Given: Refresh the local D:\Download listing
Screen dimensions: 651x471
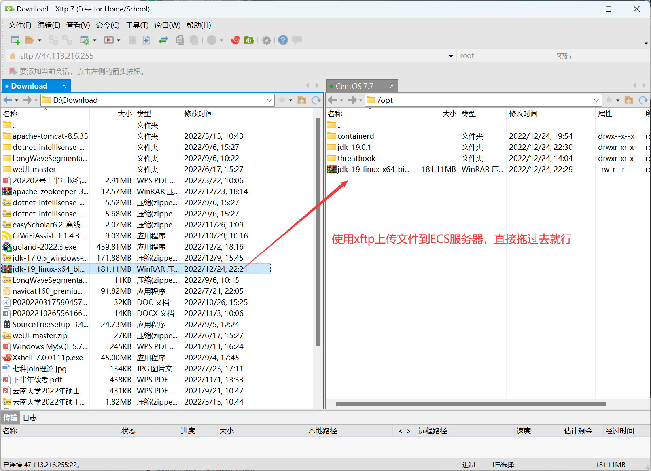Looking at the screenshot, I should [316, 100].
